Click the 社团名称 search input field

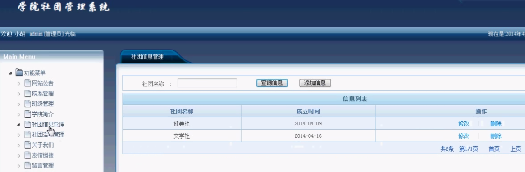click(207, 83)
